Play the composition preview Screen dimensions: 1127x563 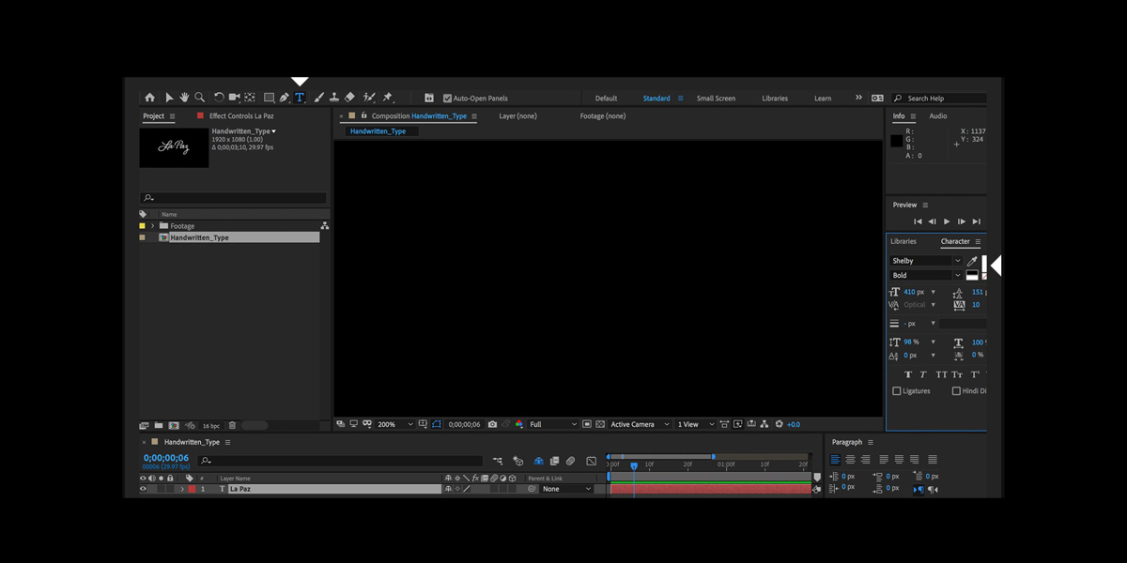[x=947, y=221]
